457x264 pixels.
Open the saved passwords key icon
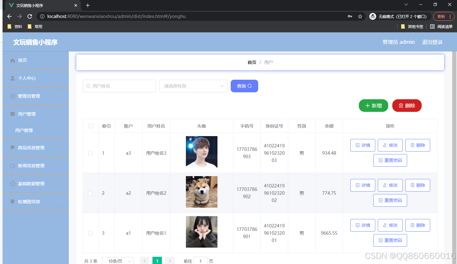(x=350, y=16)
